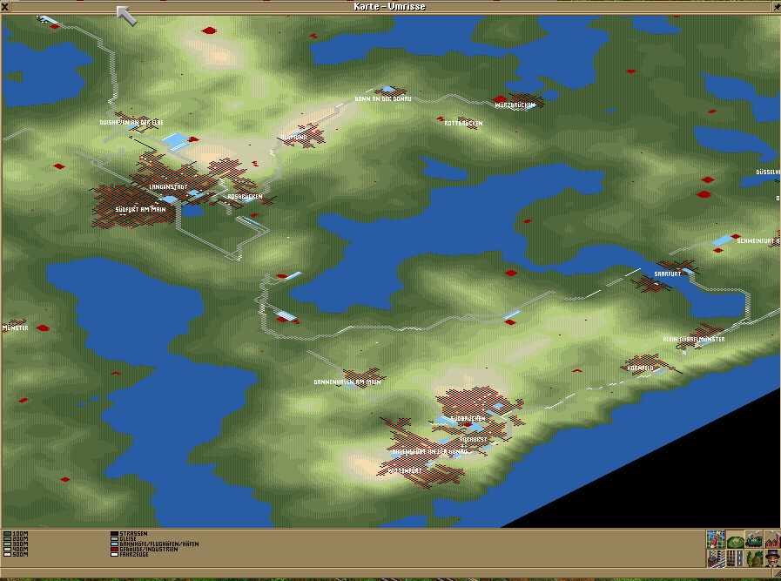Show contour view with green hill icon
Screen dimensions: 781x581
(735, 539)
